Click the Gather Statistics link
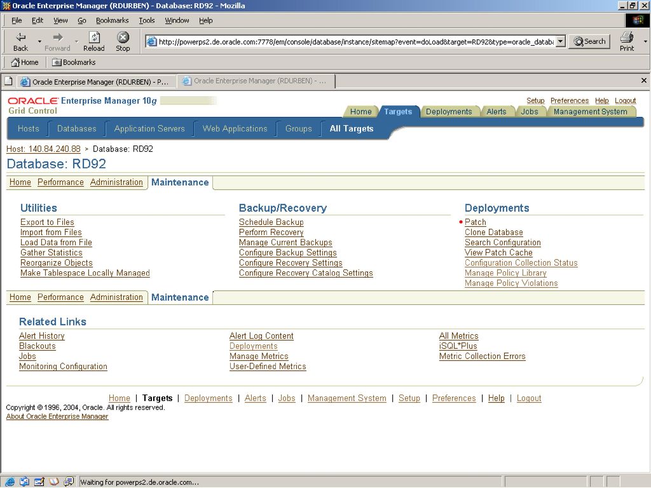 51,253
